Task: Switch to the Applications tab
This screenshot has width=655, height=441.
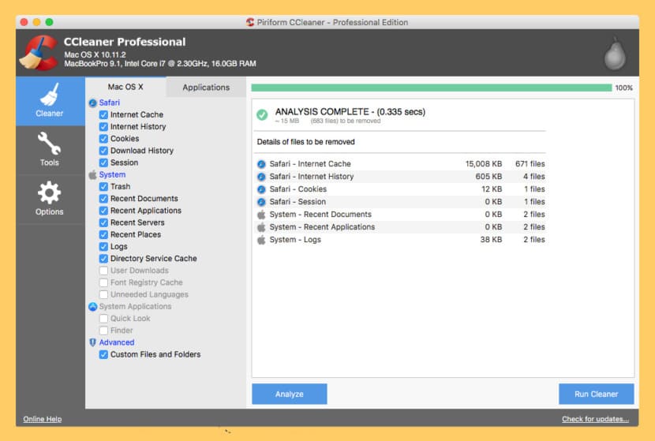Action: click(206, 88)
